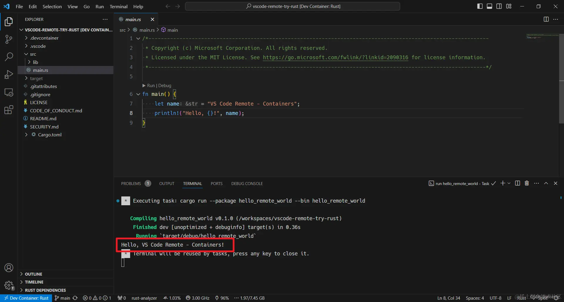Expand the target folder

tap(26, 78)
